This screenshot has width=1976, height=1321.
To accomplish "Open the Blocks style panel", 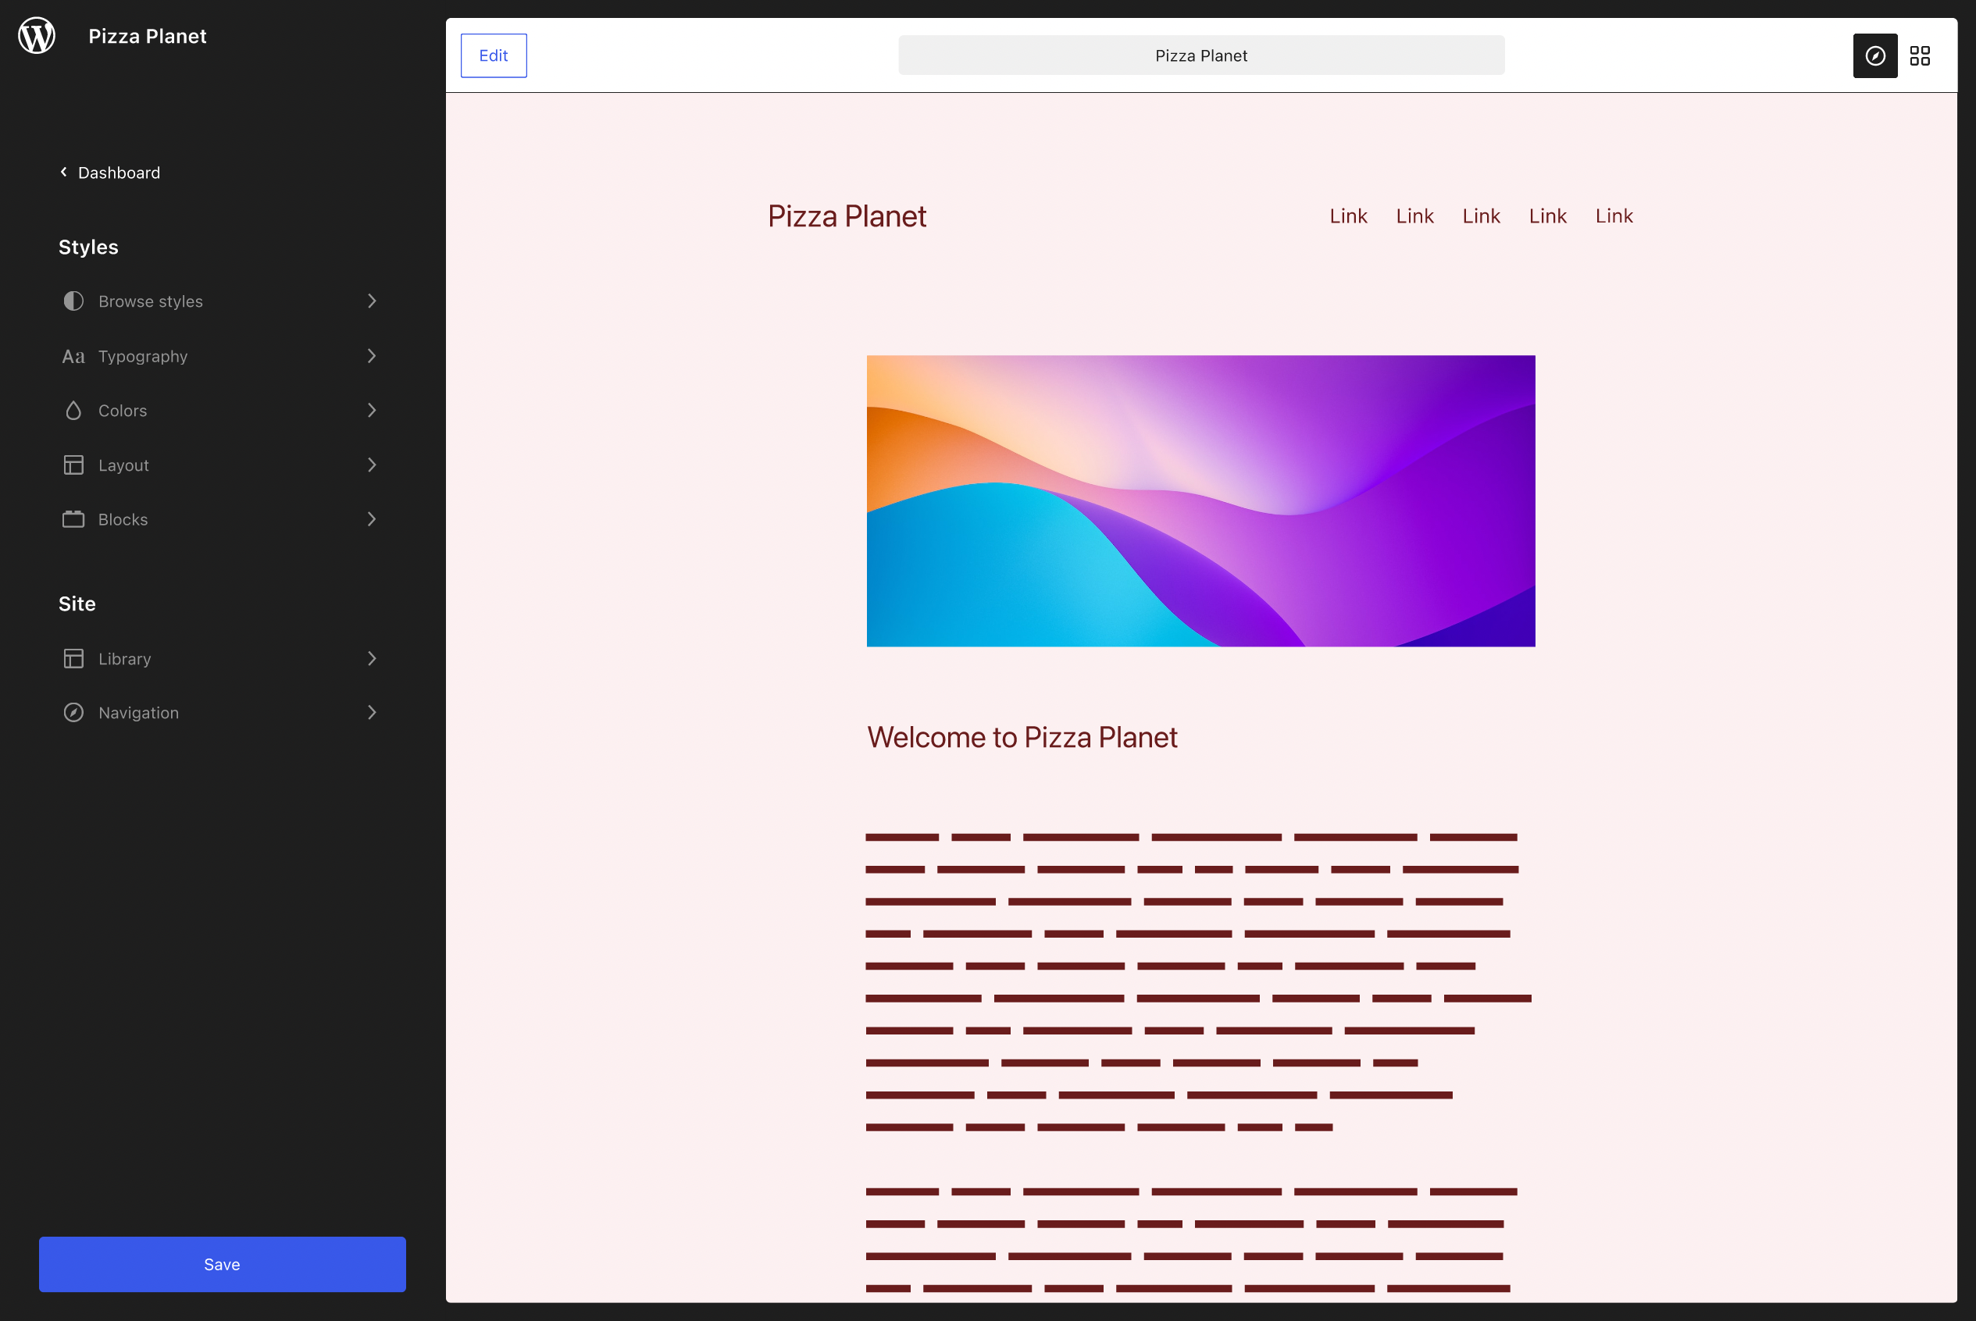I will pyautogui.click(x=122, y=519).
